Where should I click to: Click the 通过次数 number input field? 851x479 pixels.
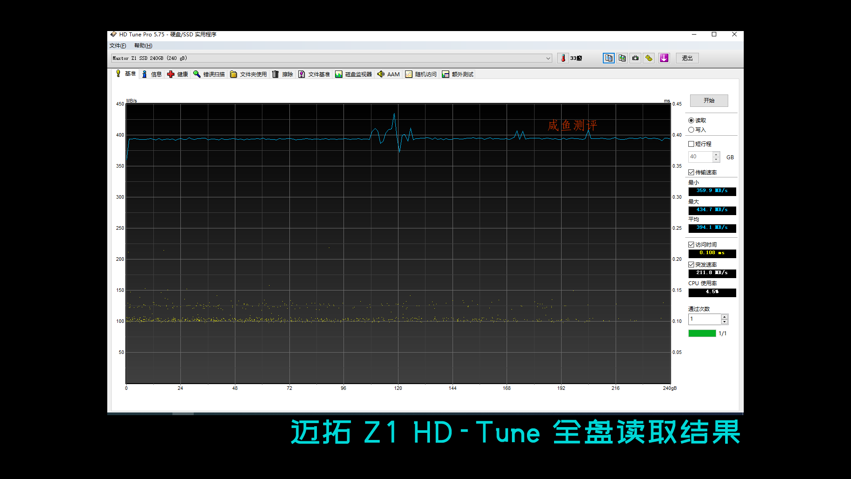coord(705,319)
